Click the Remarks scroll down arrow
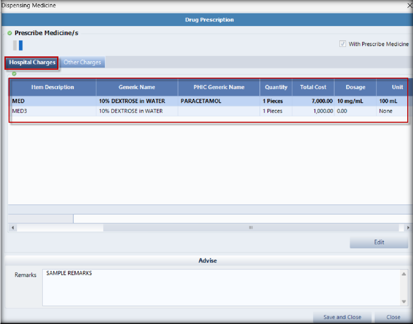This screenshot has width=413, height=324. coord(403,301)
